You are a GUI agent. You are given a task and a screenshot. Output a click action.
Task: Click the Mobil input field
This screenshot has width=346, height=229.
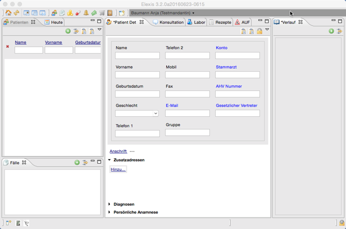[x=188, y=75]
